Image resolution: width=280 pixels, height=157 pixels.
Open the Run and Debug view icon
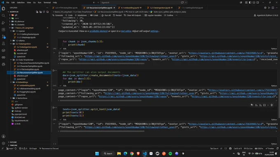(x=3, y=23)
